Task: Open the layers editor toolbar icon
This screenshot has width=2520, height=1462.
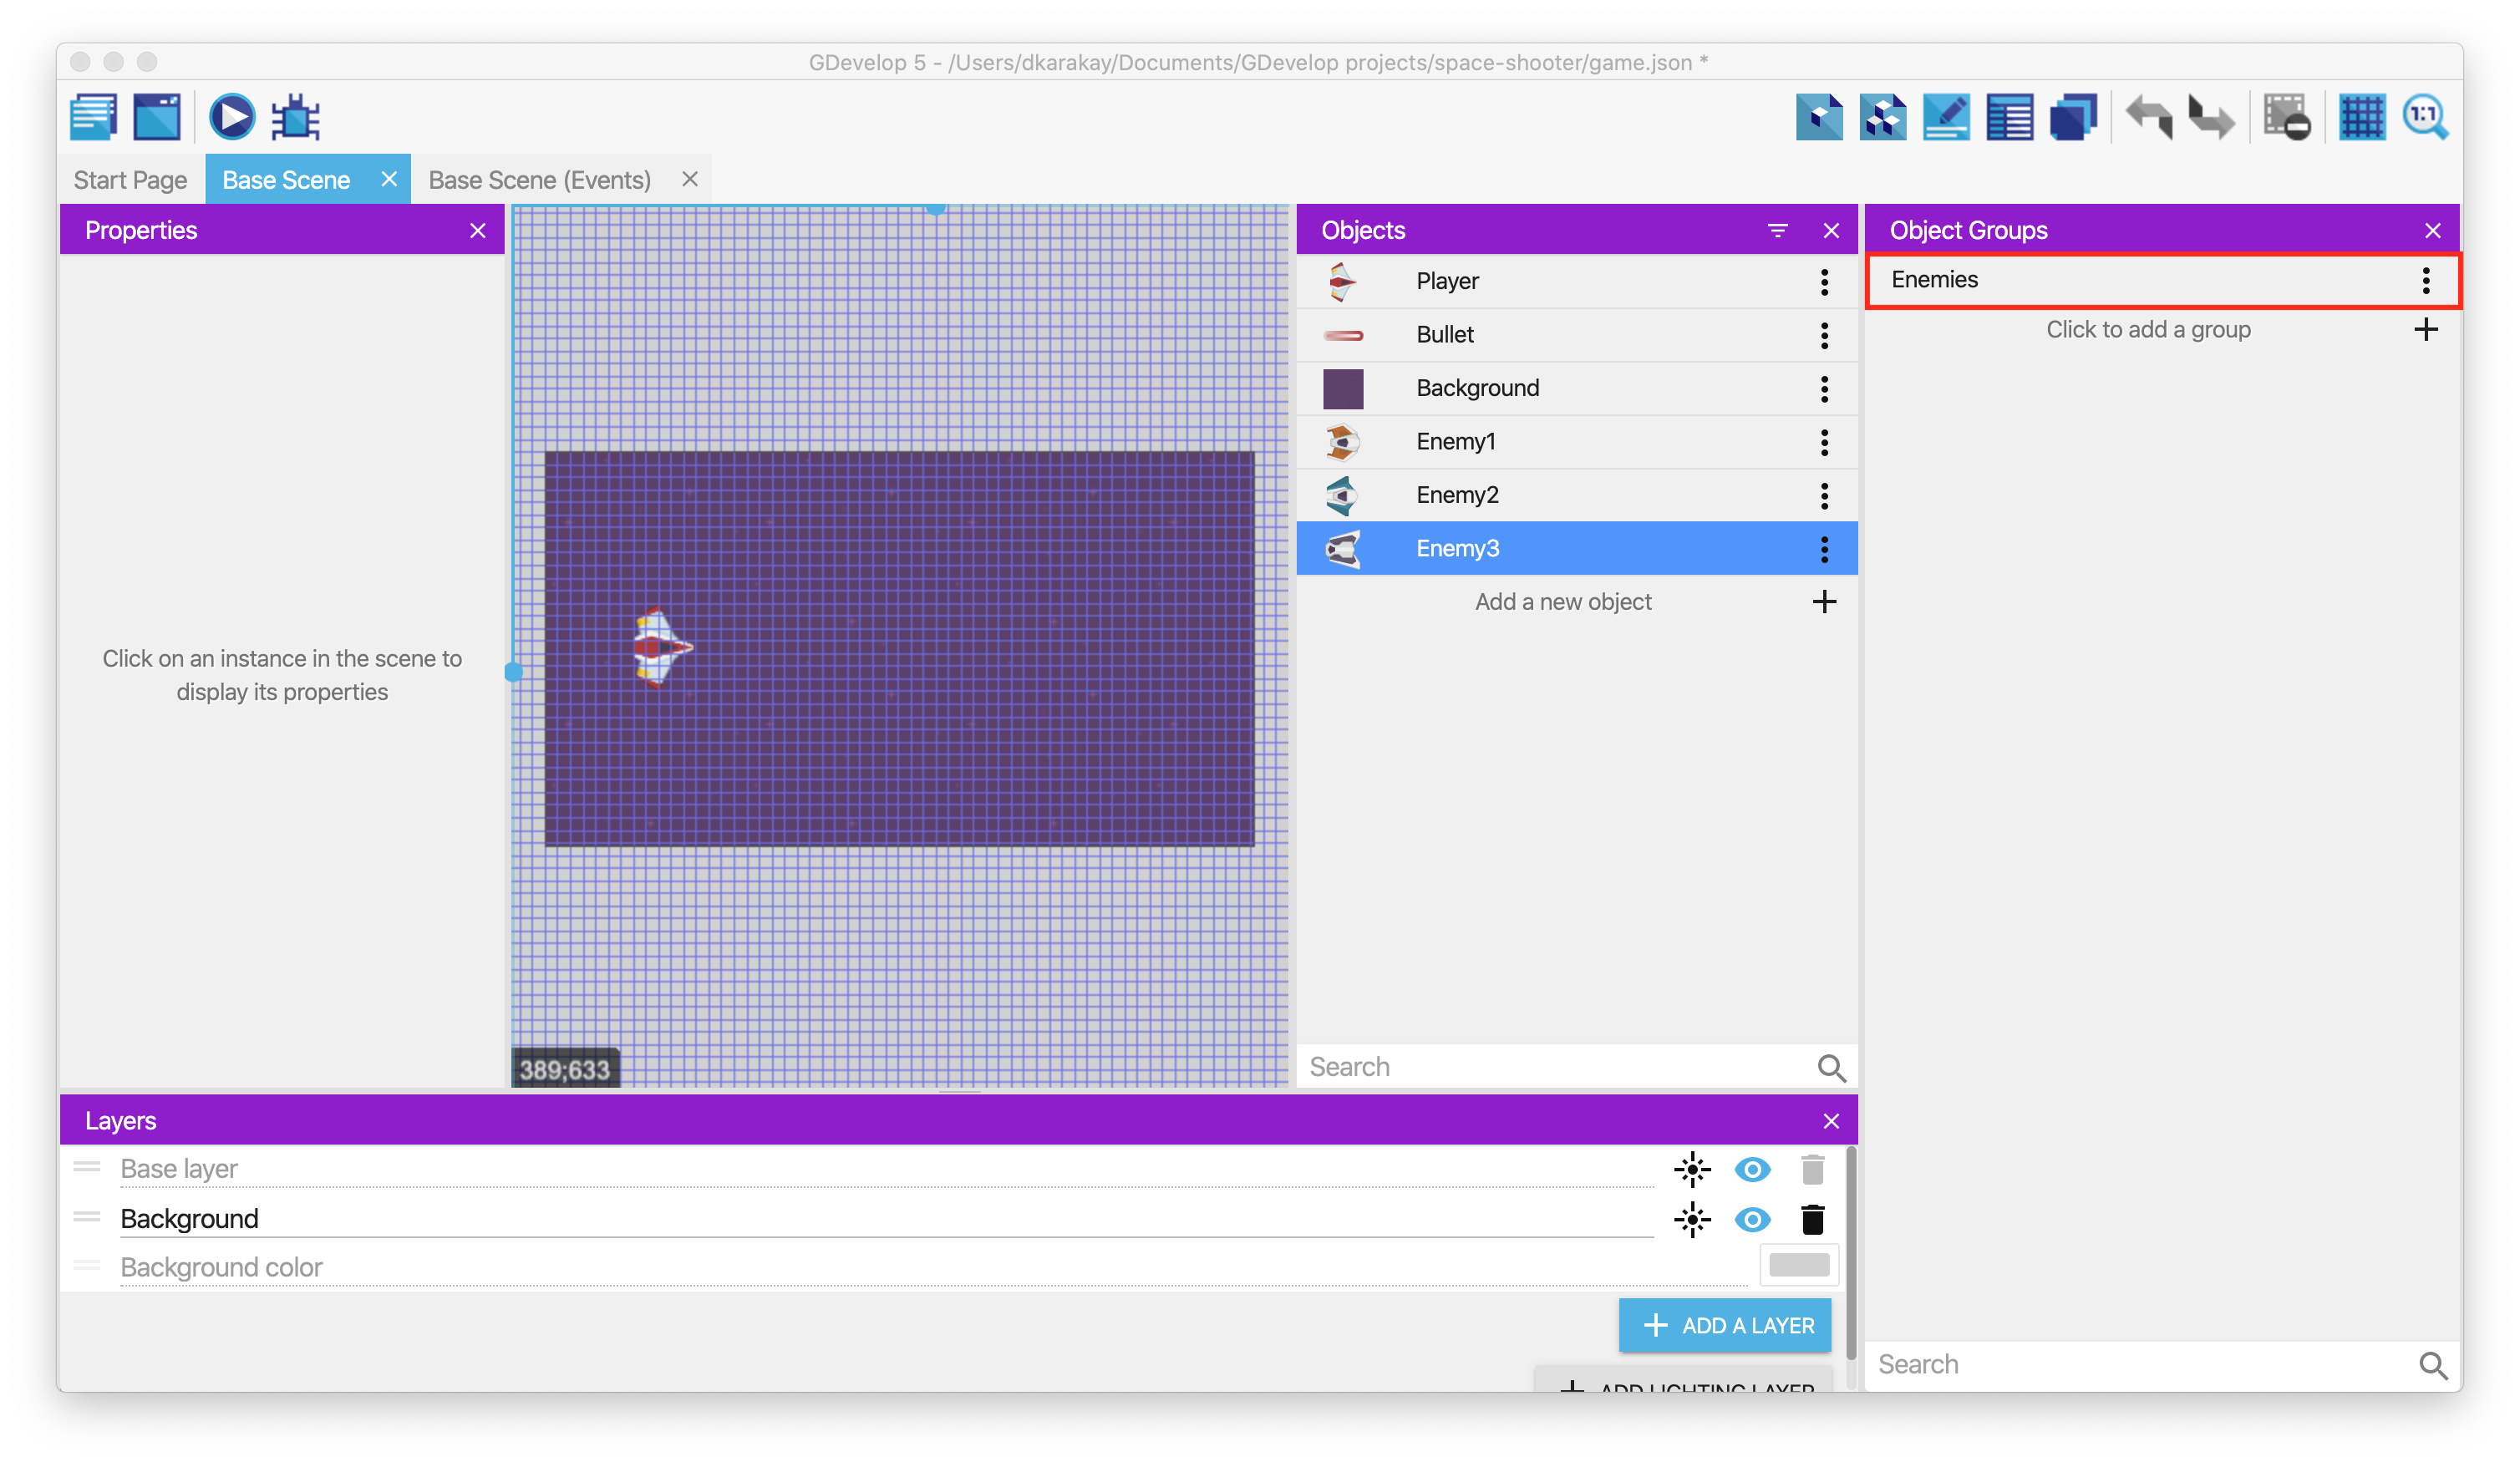Action: point(2074,118)
